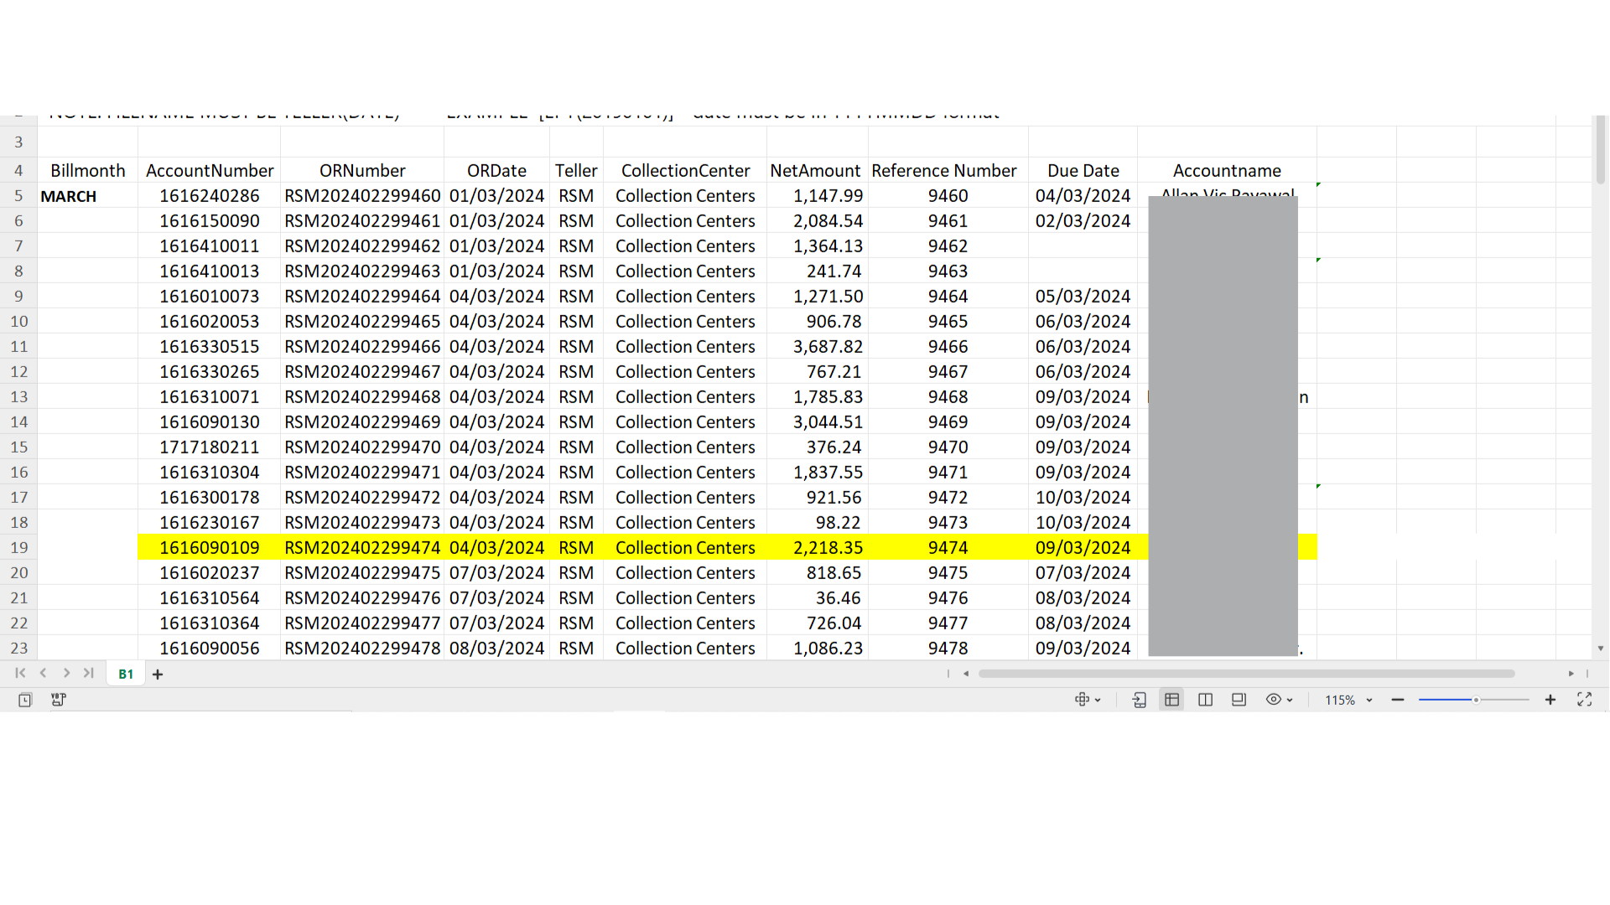The height and width of the screenshot is (905, 1610).
Task: Select the CollectionCenter header cell
Action: coord(685,170)
